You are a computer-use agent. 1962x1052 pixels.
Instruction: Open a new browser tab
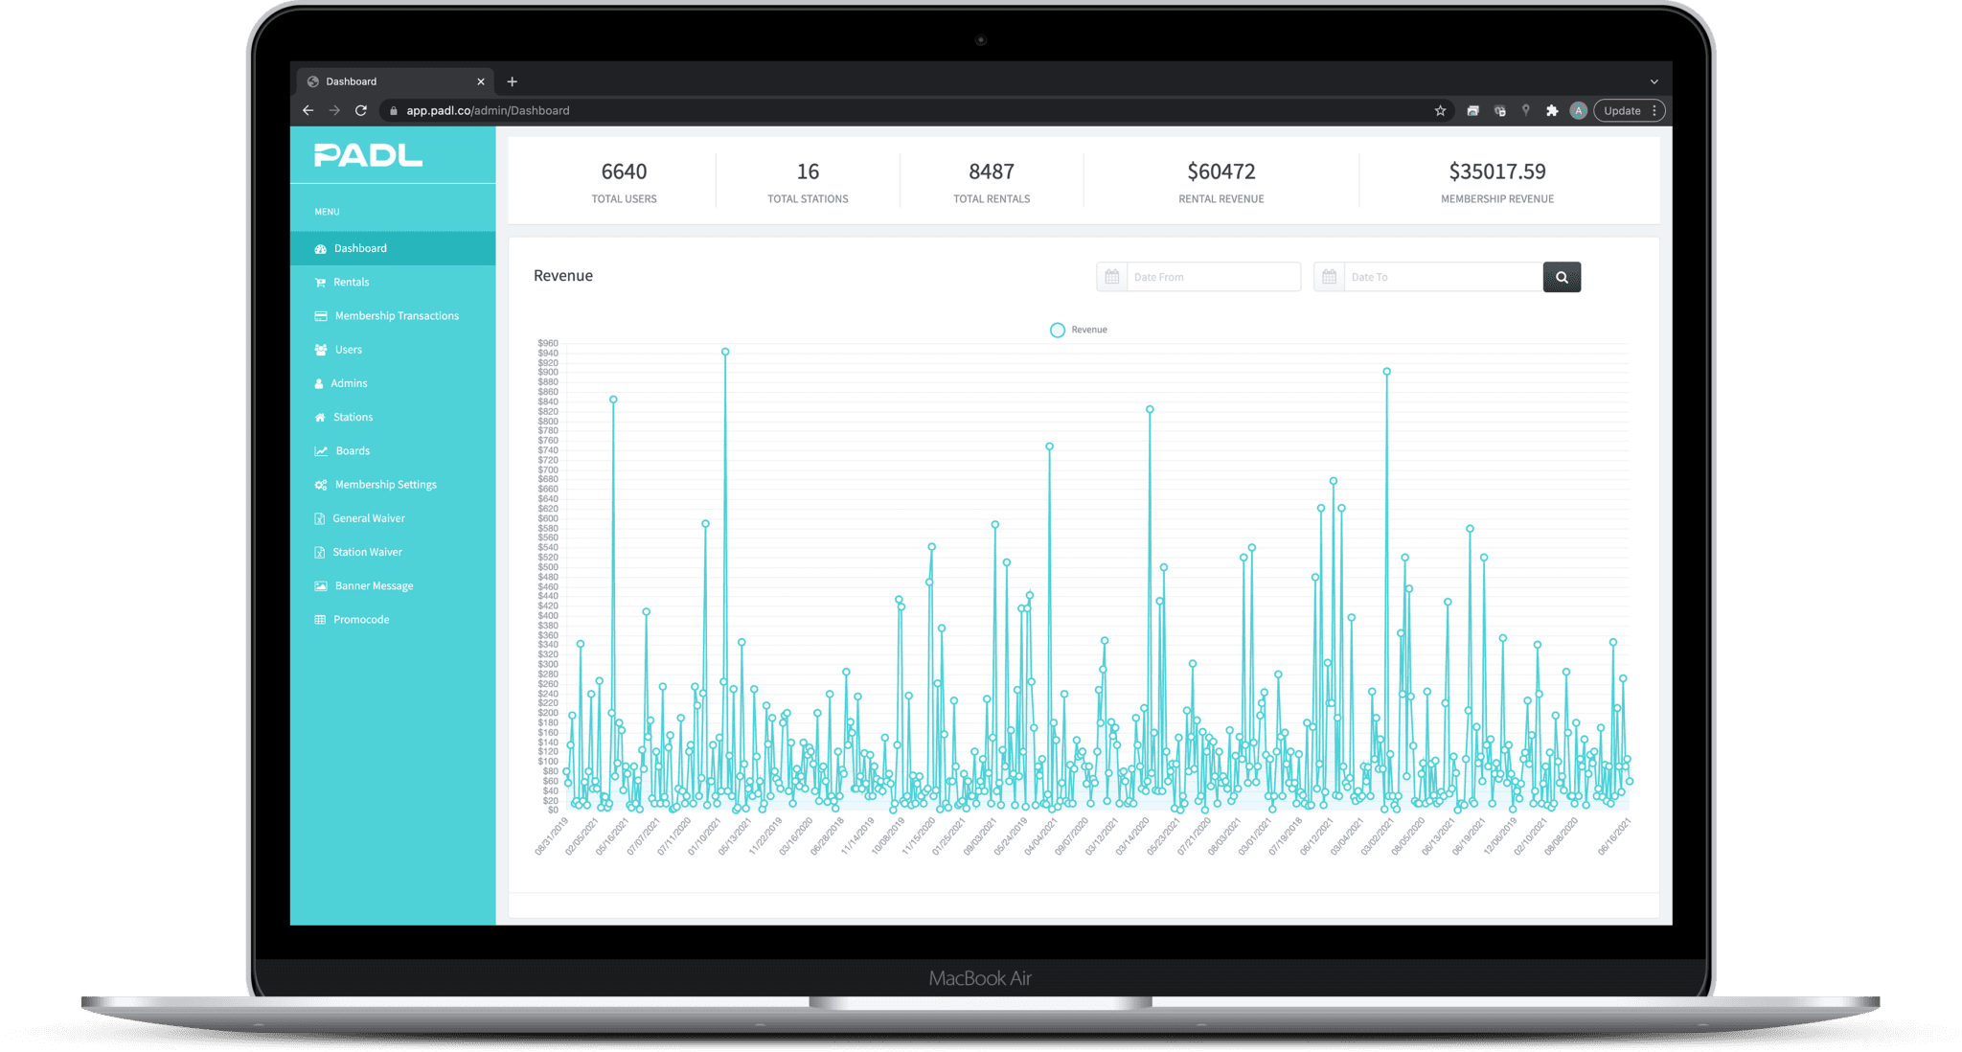(512, 81)
